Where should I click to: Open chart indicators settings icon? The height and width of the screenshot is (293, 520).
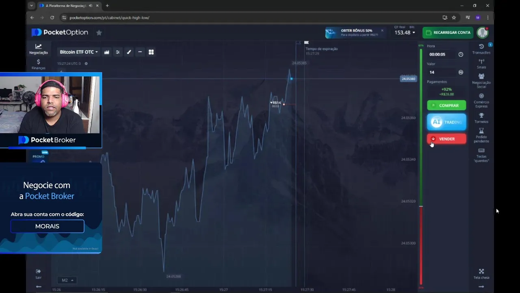118,52
